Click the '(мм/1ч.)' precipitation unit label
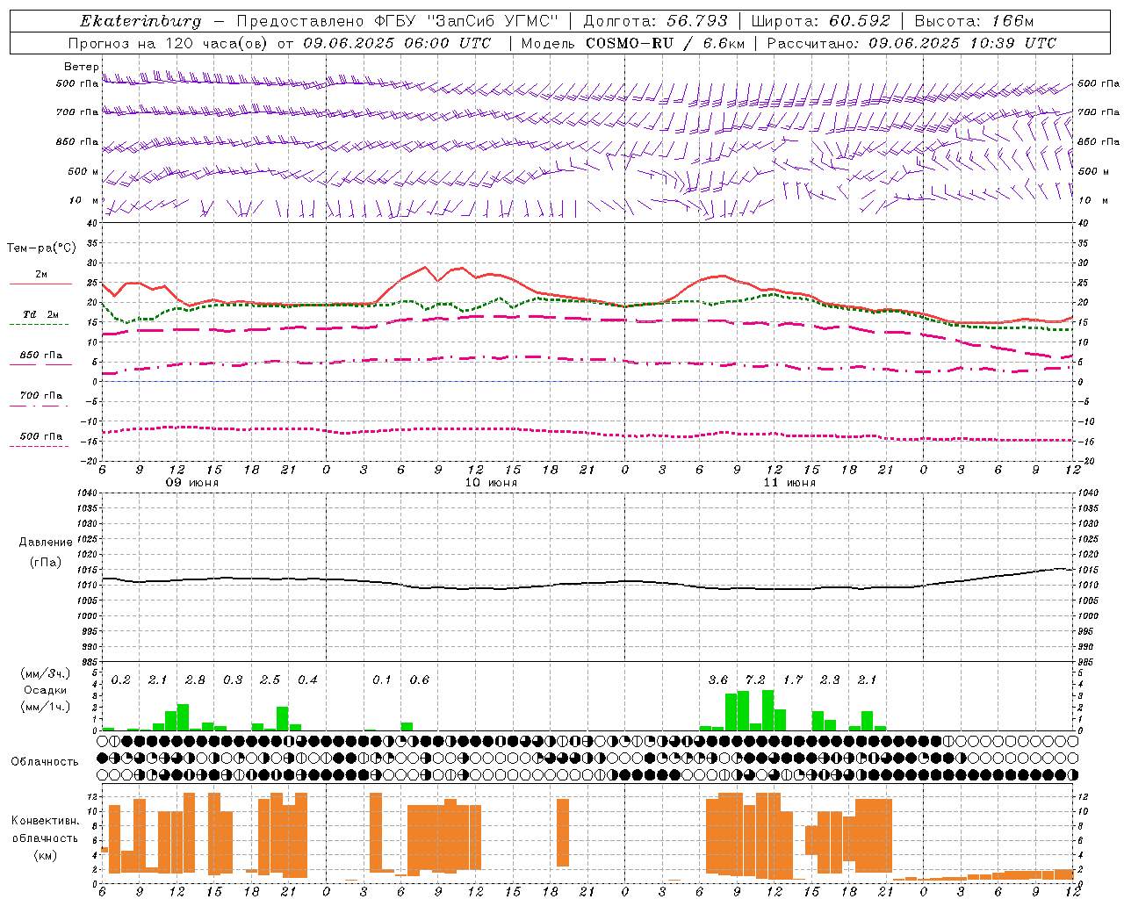This screenshot has width=1124, height=899. tap(45, 707)
